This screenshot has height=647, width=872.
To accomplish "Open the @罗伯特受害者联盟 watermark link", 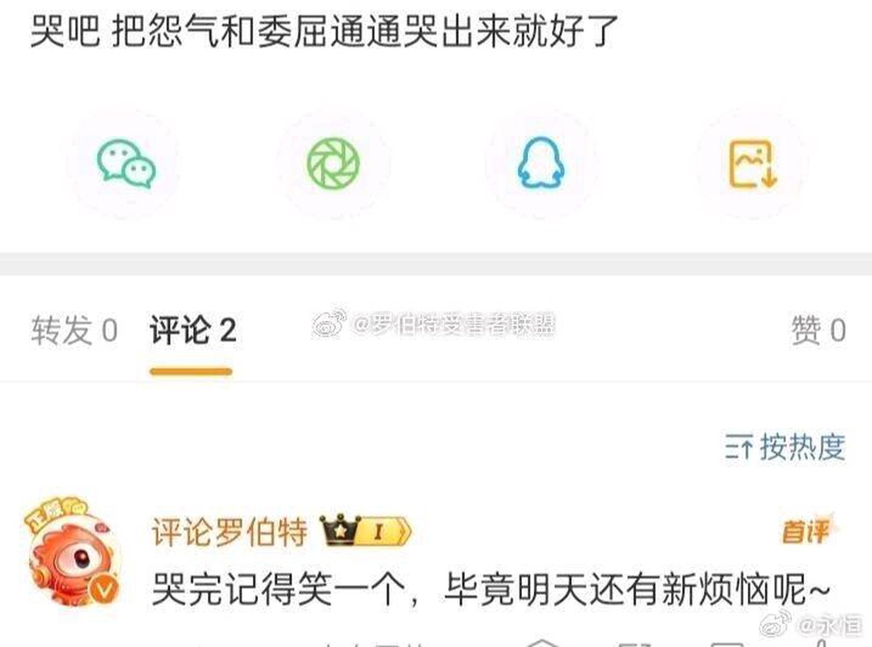I will 453,324.
